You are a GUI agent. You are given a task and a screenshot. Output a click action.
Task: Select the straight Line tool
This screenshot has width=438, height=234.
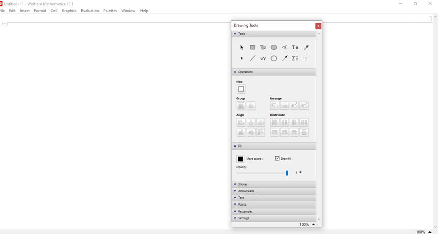(252, 58)
